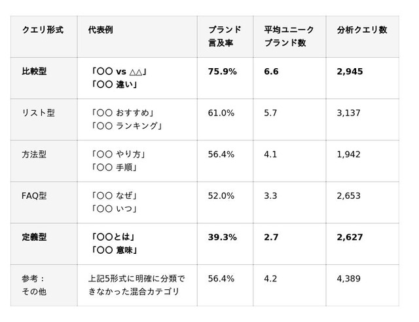Click the 39.3% bold value
This screenshot has height=322, width=419.
pyautogui.click(x=223, y=237)
